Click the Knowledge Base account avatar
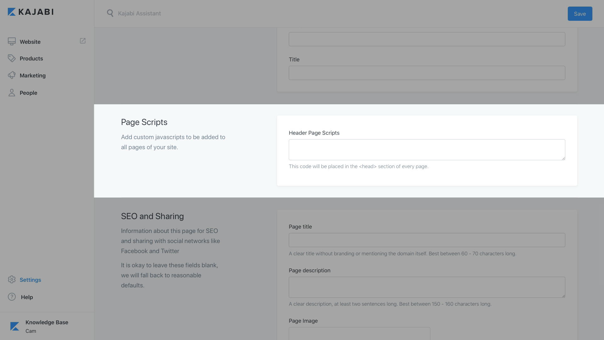The image size is (604, 340). pos(14,326)
